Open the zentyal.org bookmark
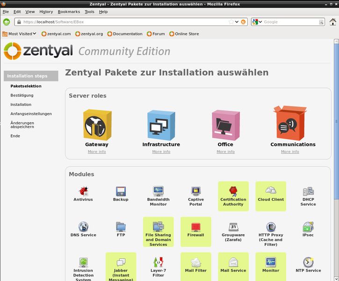 coord(89,34)
